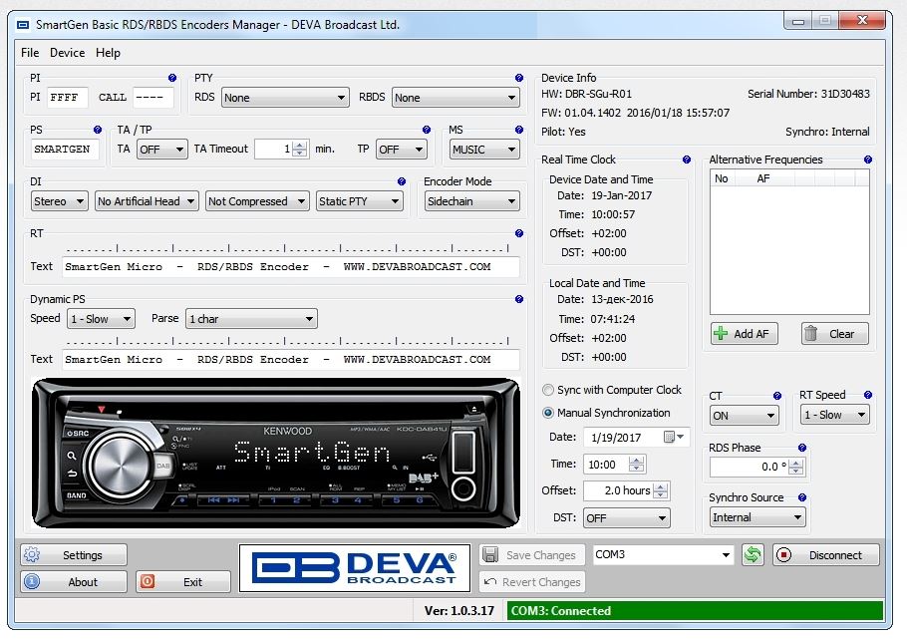Click the Disconnect button
This screenshot has height=640, width=907.
(x=825, y=555)
